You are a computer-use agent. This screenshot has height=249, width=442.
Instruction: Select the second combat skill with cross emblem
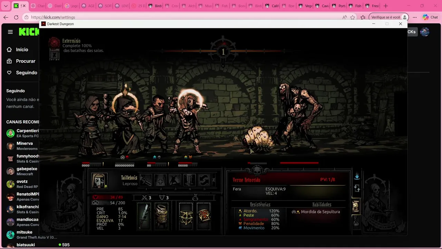point(161,181)
